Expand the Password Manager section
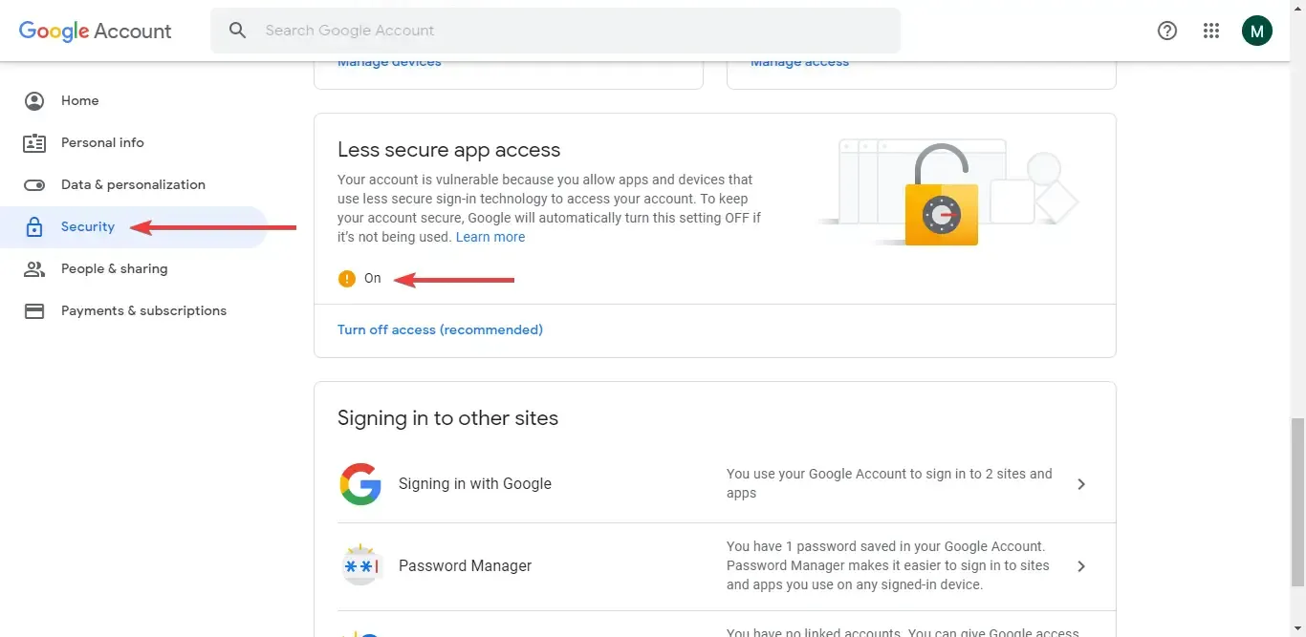 (1081, 565)
